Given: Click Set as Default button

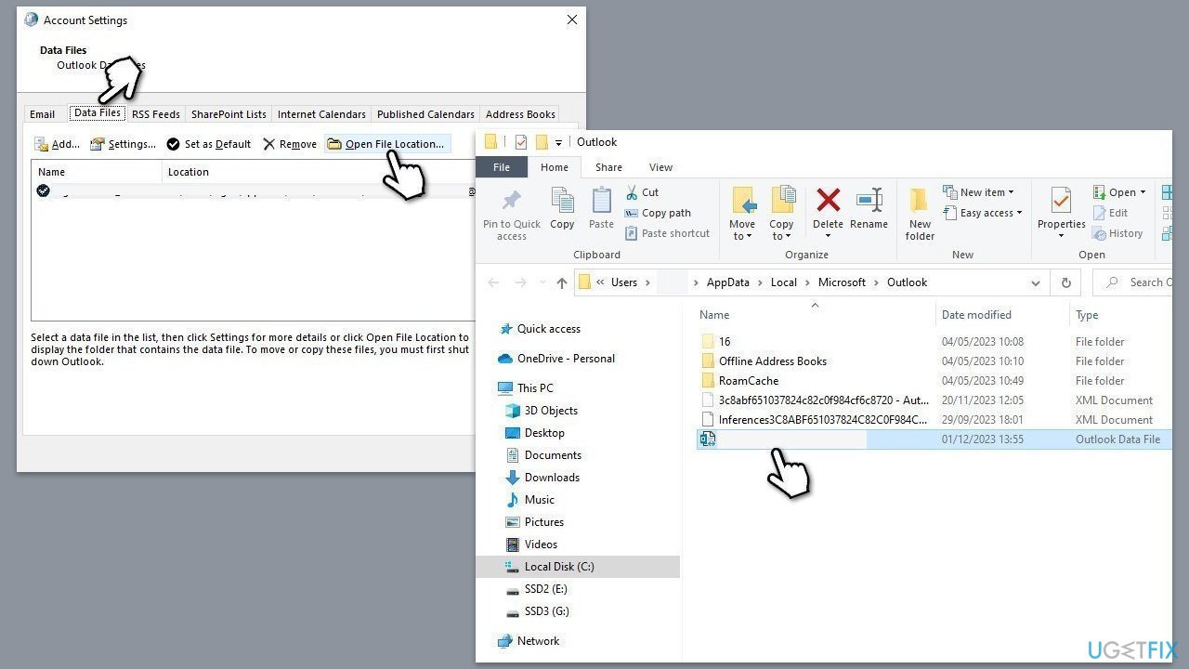Looking at the screenshot, I should click(209, 144).
